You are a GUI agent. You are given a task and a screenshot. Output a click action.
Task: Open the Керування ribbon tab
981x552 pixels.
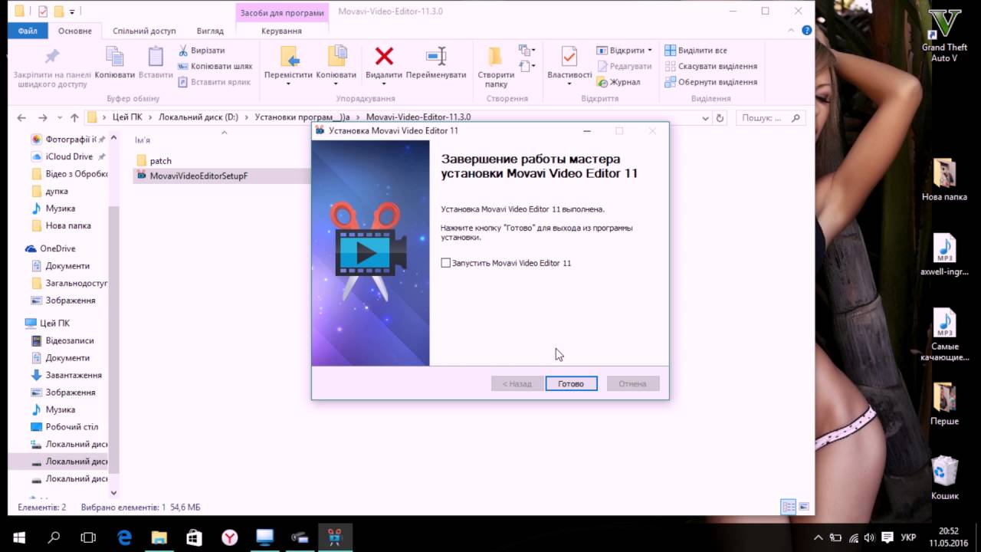click(x=281, y=31)
